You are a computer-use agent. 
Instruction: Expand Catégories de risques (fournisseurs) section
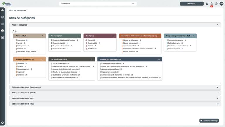[x=217, y=87]
